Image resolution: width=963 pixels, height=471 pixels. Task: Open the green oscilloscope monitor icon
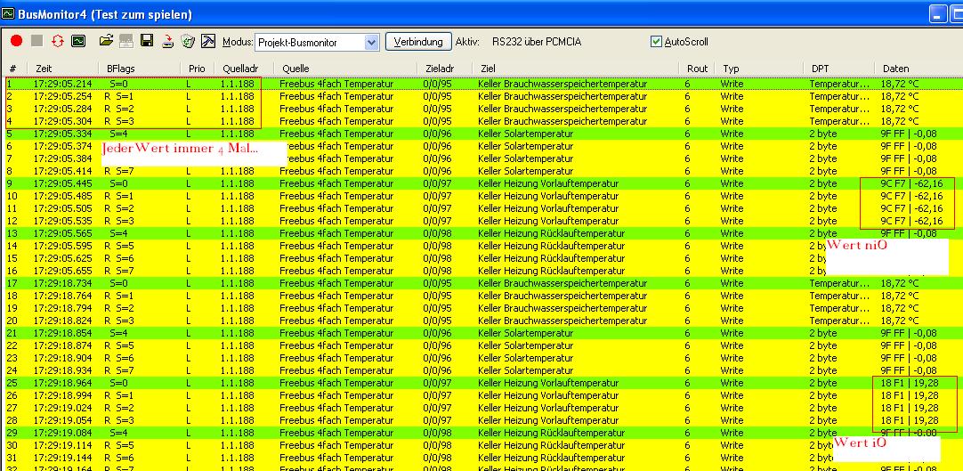coord(78,41)
